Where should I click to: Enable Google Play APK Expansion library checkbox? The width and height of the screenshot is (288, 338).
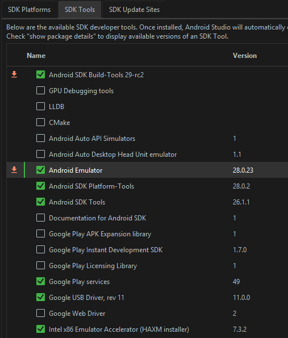click(40, 233)
